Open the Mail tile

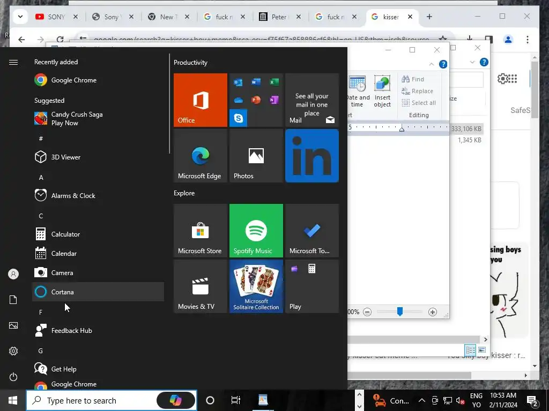pos(312,100)
